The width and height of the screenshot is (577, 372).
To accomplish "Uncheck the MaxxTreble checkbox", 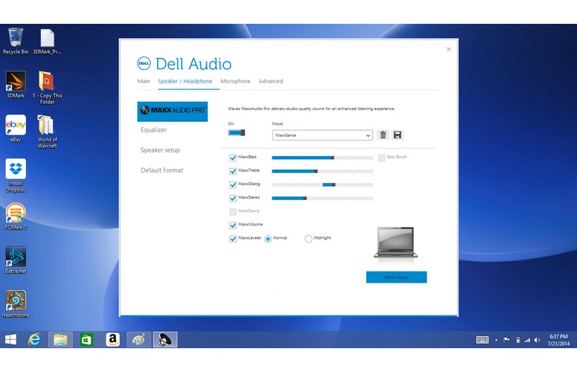I will click(x=233, y=171).
